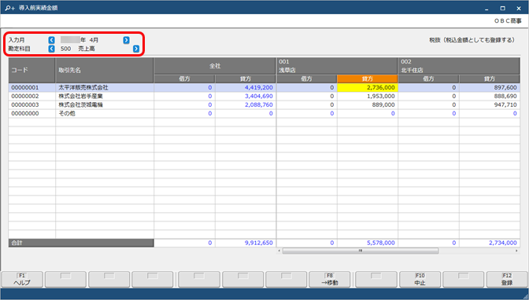Click the horizontal scrollbar thumb
The image size is (529, 300).
pos(361,251)
